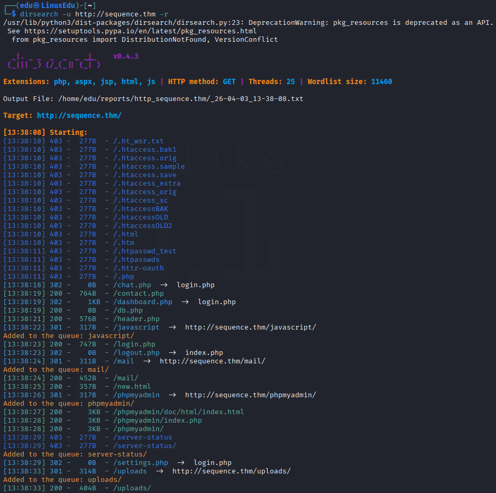Click the redirect URL http://sequence.thm/mail/
This screenshot has width=496, height=493.
(x=212, y=361)
